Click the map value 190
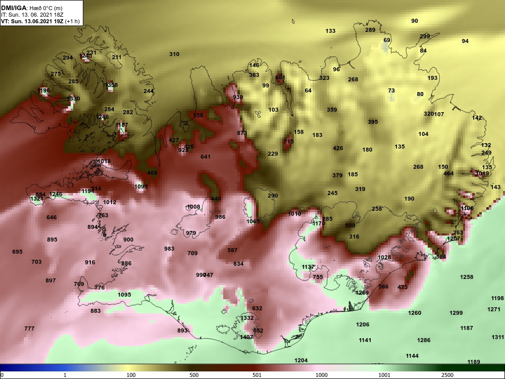Viewport: 505px width, 379px height. click(x=409, y=199)
